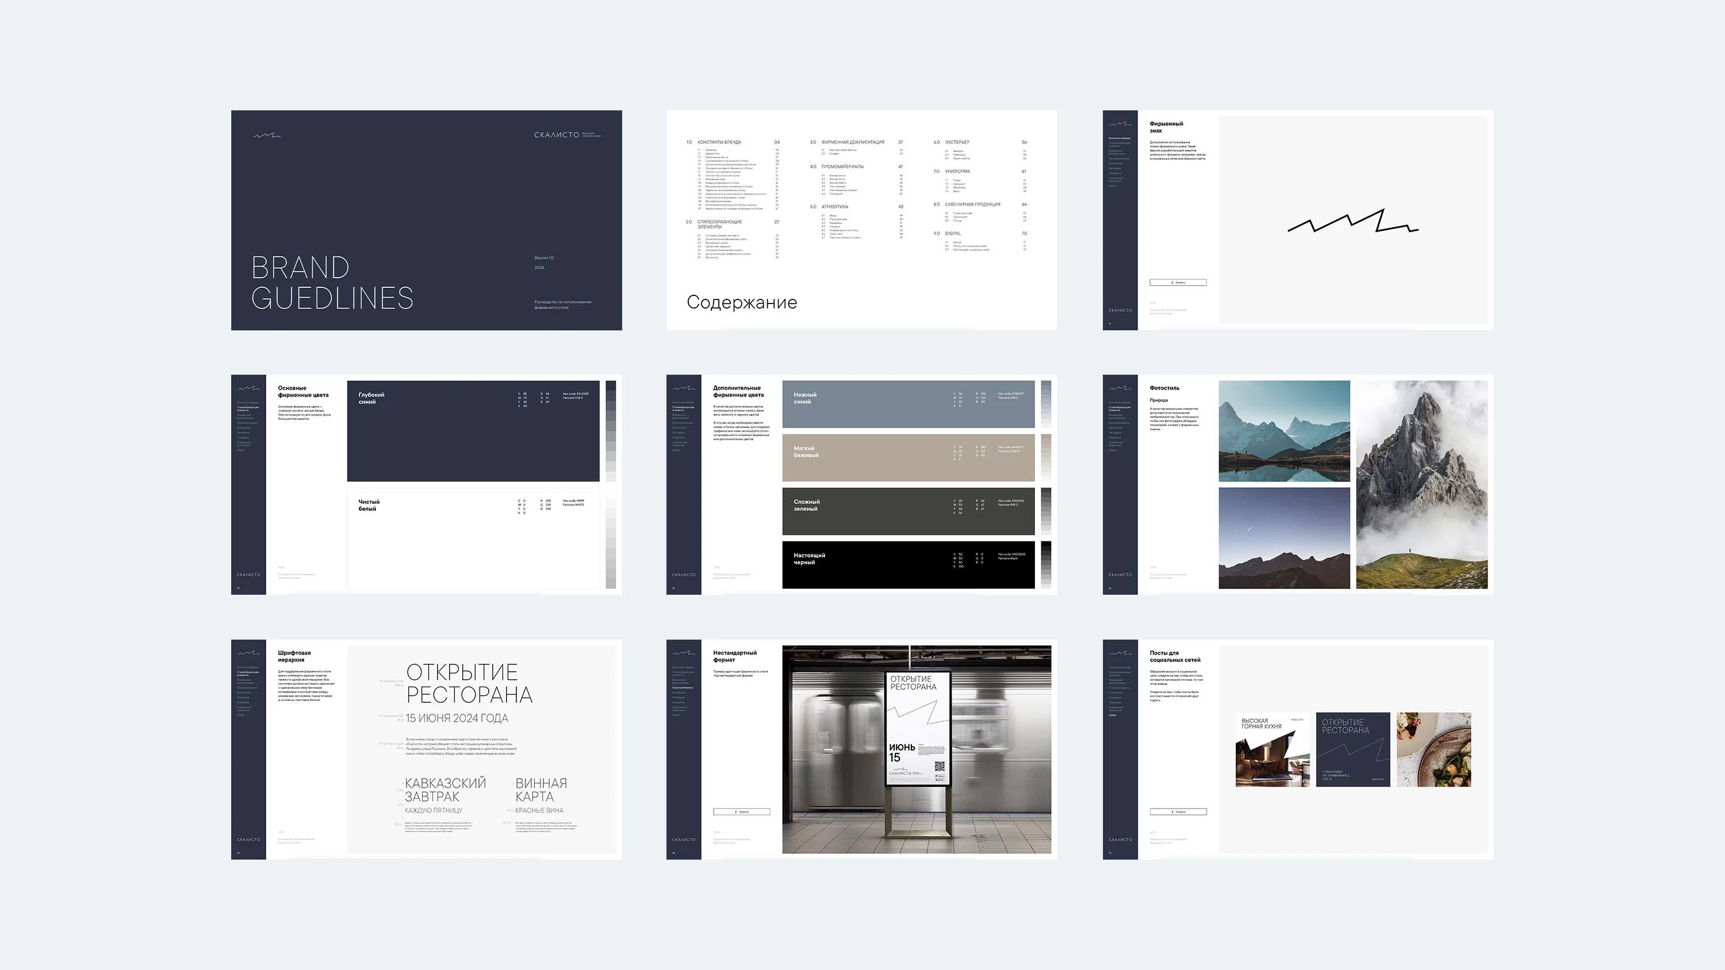Image resolution: width=1725 pixels, height=970 pixels.
Task: Pick the Сложный зеленый color swatch
Action: click(908, 511)
